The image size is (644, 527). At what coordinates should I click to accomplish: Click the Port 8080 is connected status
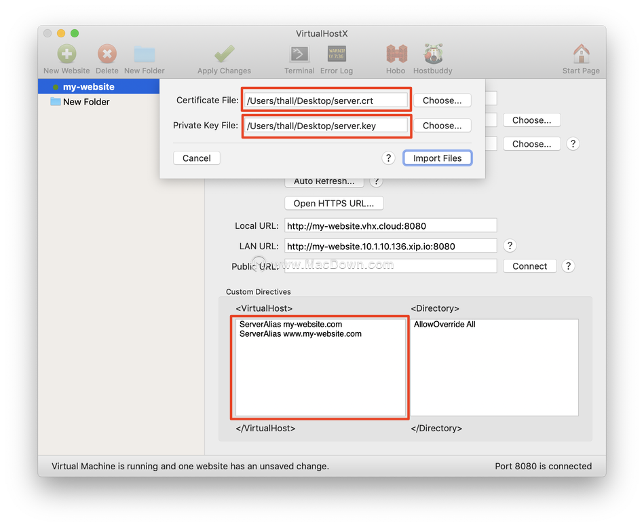tap(543, 466)
